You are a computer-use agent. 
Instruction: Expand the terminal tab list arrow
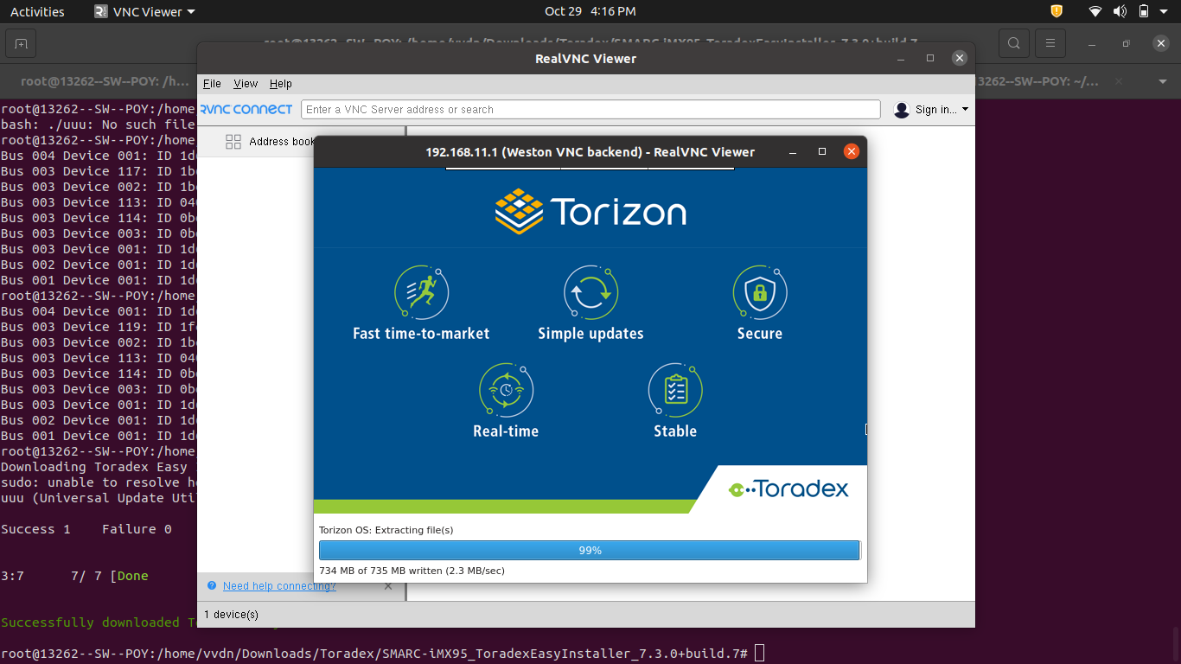click(1162, 81)
